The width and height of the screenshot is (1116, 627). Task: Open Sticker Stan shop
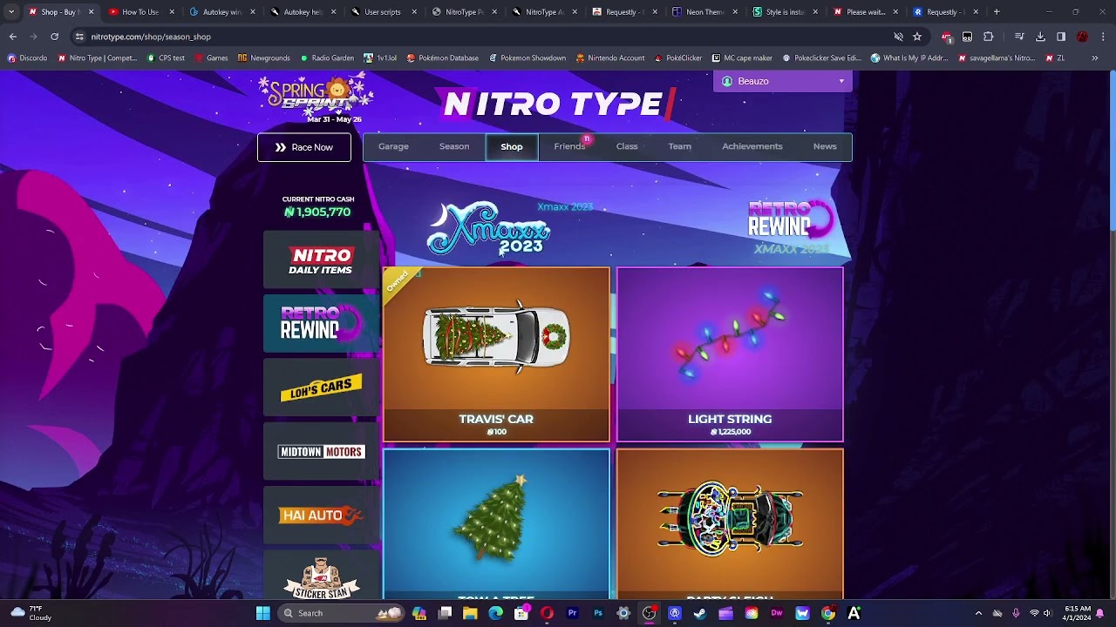(321, 576)
